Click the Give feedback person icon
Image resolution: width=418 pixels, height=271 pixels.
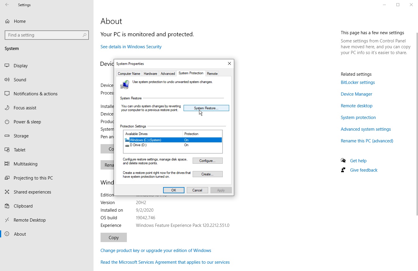[x=343, y=170]
